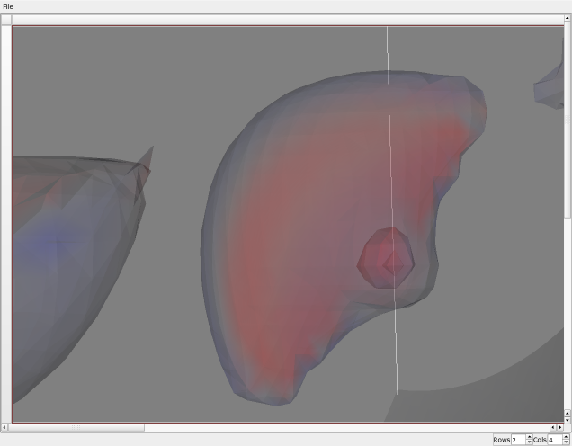The width and height of the screenshot is (572, 446).
Task: Click up arrow above bottom down arrow on vertical scrollbar
Action: 568,413
